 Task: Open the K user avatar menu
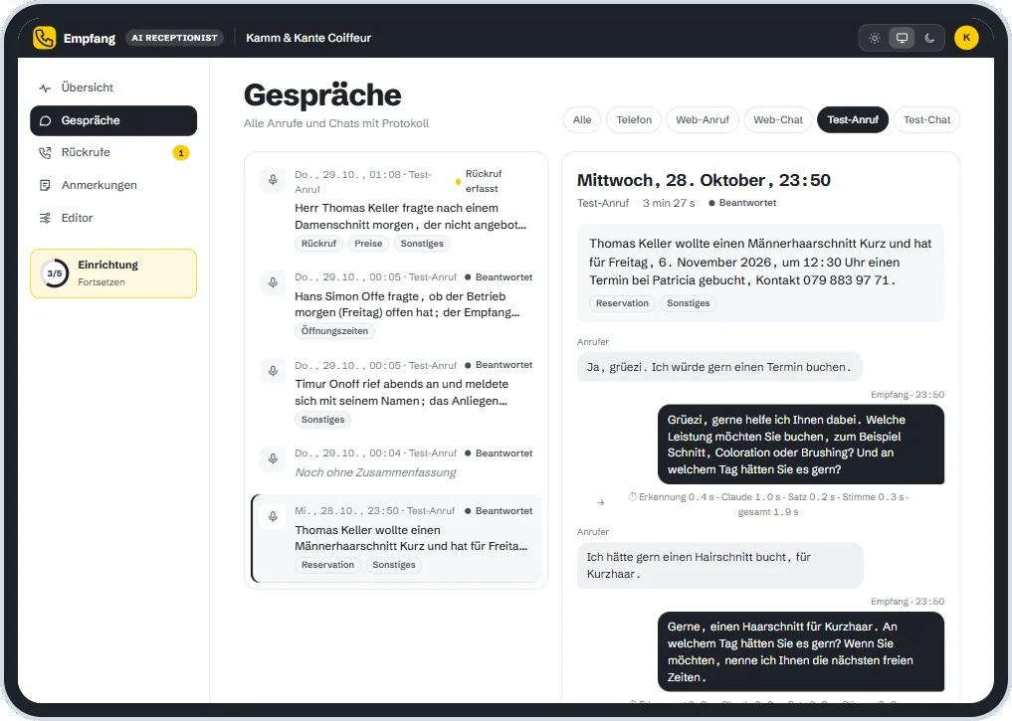(x=966, y=38)
